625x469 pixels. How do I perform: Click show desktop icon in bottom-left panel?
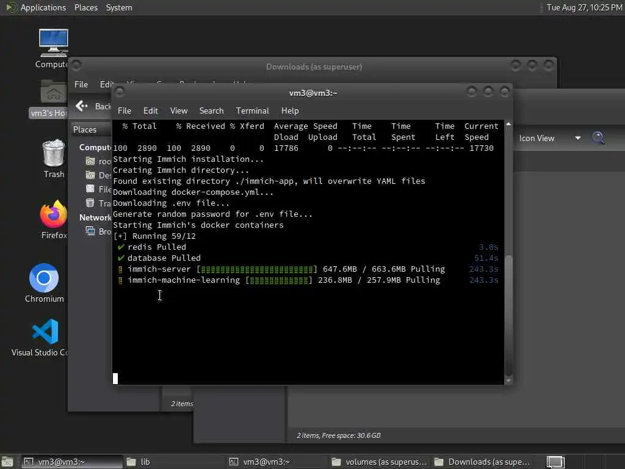click(x=7, y=462)
